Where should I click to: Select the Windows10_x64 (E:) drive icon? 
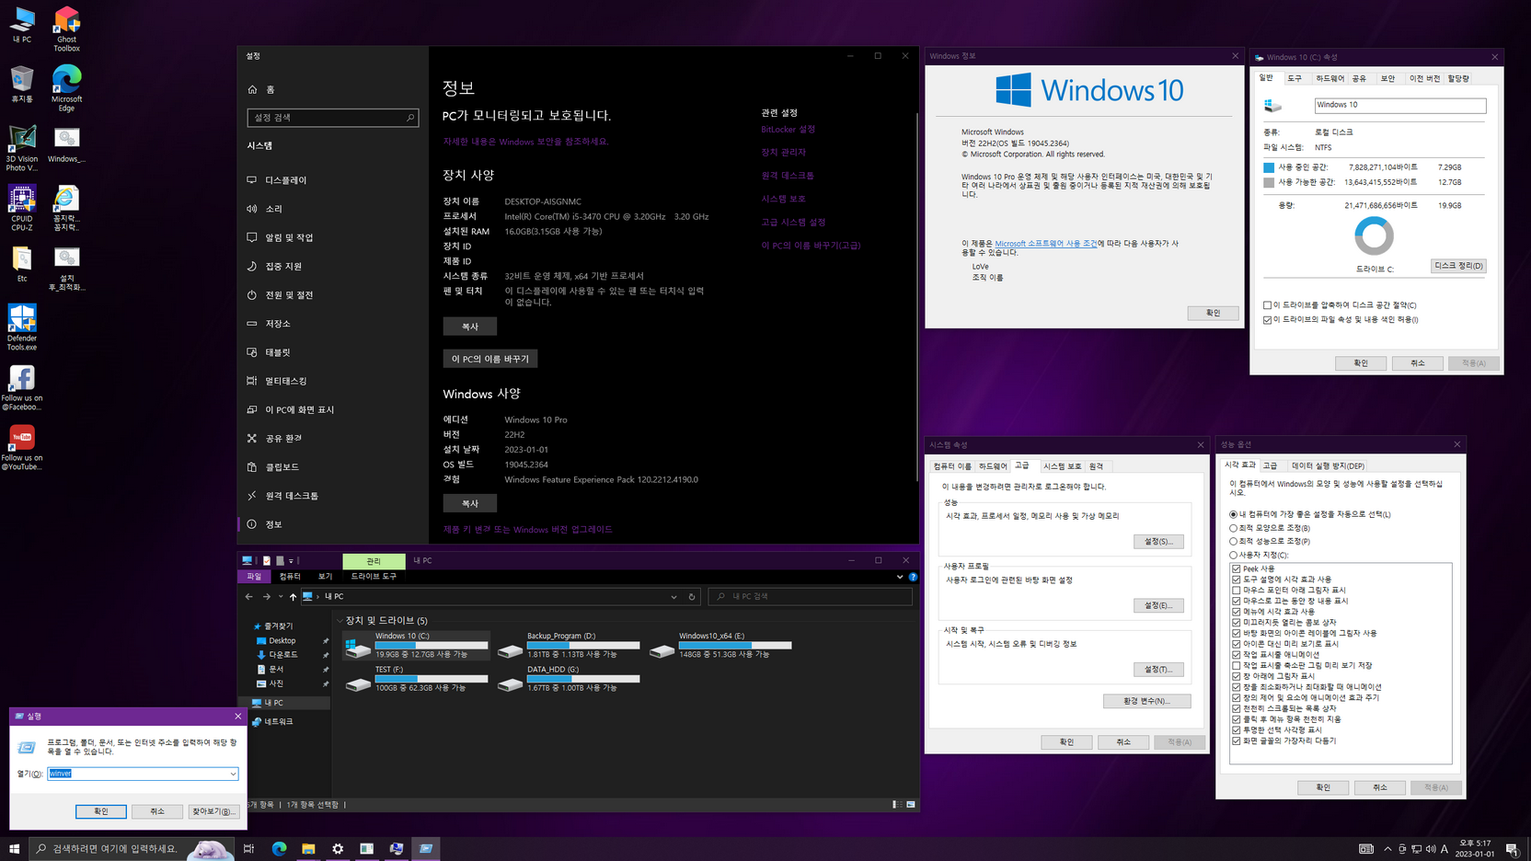[x=662, y=650]
